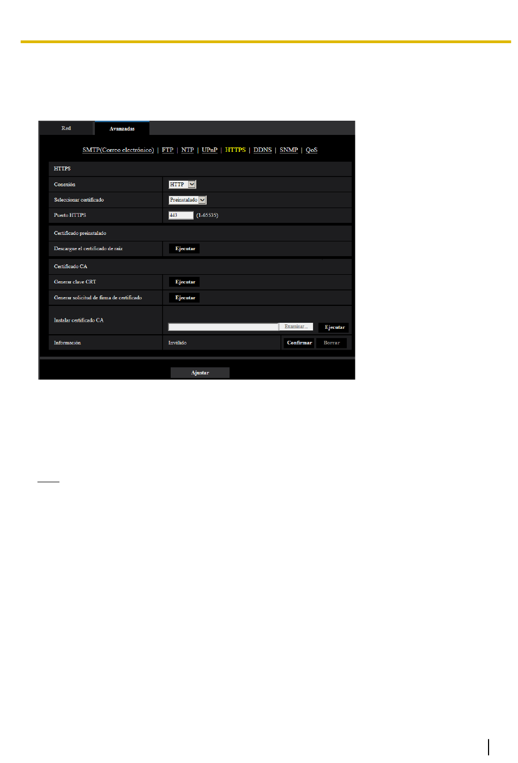Click the Ajustar button

[x=200, y=372]
